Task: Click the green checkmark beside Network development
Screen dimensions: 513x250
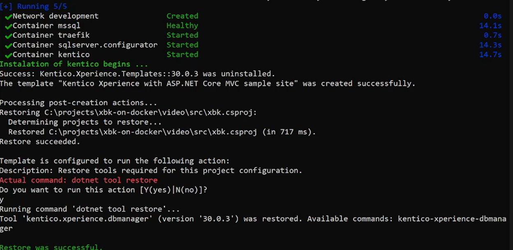Action: 8,16
